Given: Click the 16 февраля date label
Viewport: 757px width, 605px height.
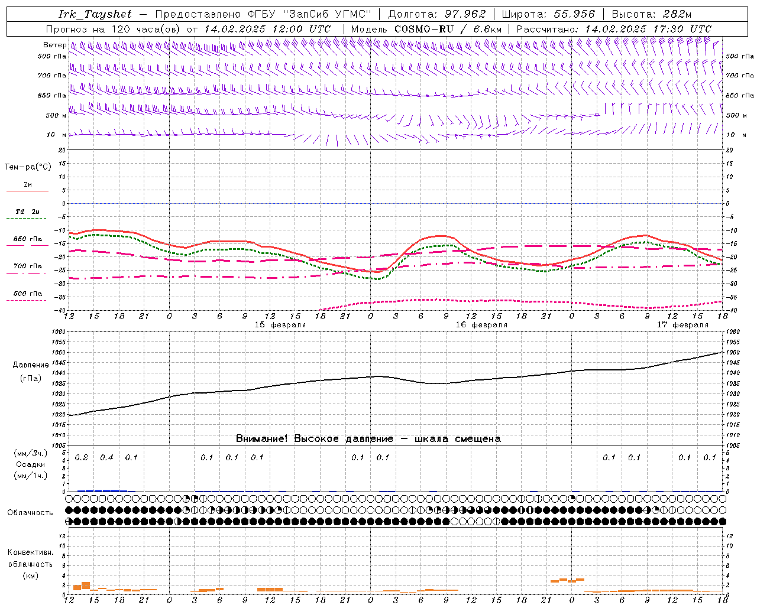Looking at the screenshot, I should [x=481, y=325].
